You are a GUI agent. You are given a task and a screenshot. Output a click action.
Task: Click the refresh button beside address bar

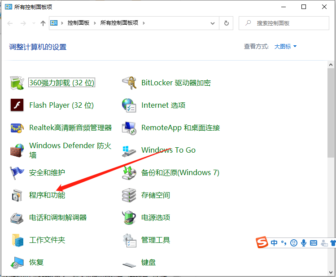click(227, 23)
